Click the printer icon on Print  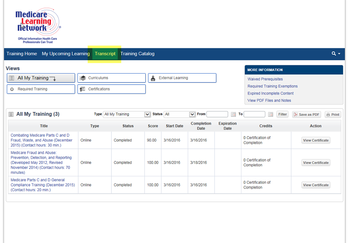(x=328, y=115)
